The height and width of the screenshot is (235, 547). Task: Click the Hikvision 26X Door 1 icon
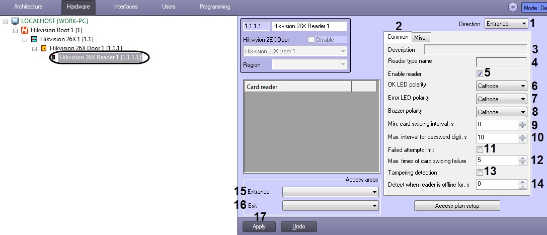coord(44,48)
